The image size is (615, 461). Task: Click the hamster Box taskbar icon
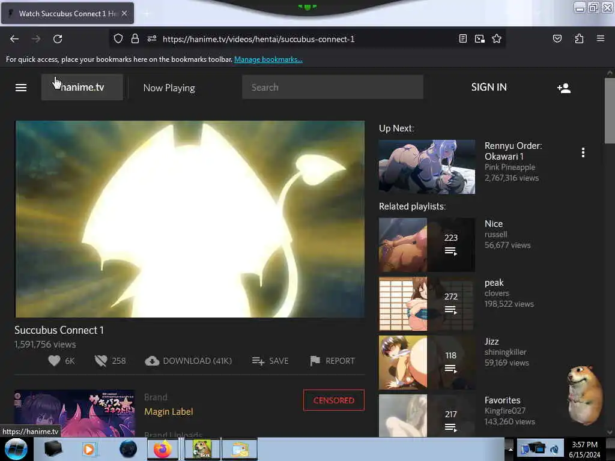[202, 449]
